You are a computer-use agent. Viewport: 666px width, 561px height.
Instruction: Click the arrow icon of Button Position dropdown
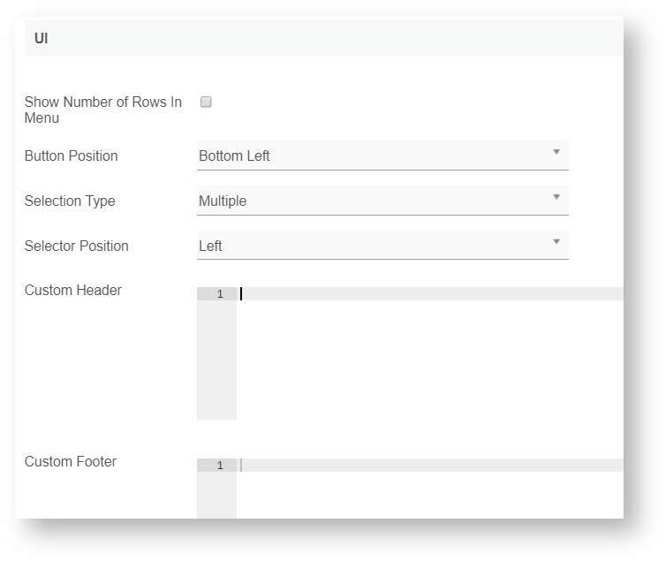[x=556, y=152]
